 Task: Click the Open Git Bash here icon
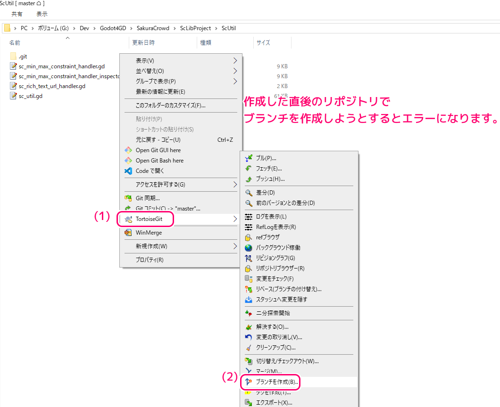point(128,161)
